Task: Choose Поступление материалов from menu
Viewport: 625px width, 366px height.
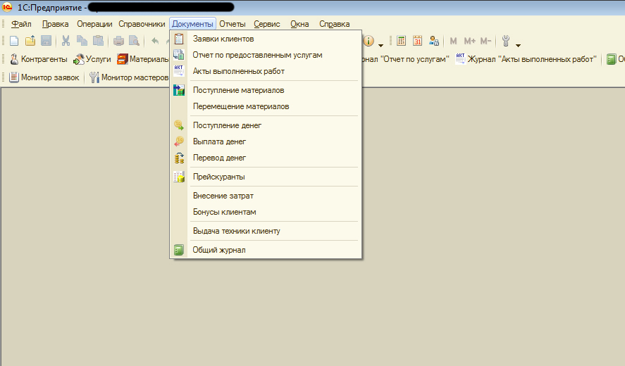Action: coord(238,90)
